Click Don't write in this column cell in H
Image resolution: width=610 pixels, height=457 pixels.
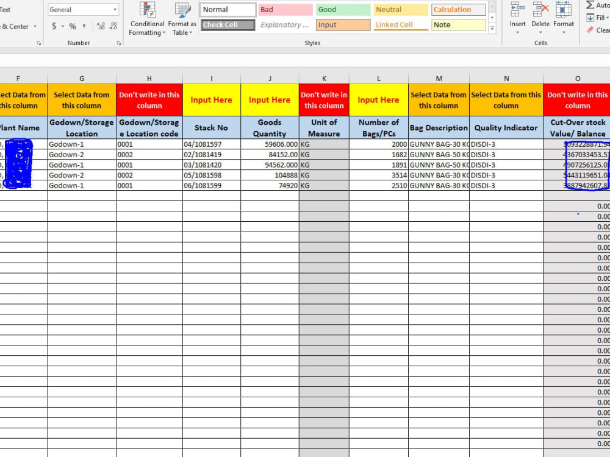149,100
